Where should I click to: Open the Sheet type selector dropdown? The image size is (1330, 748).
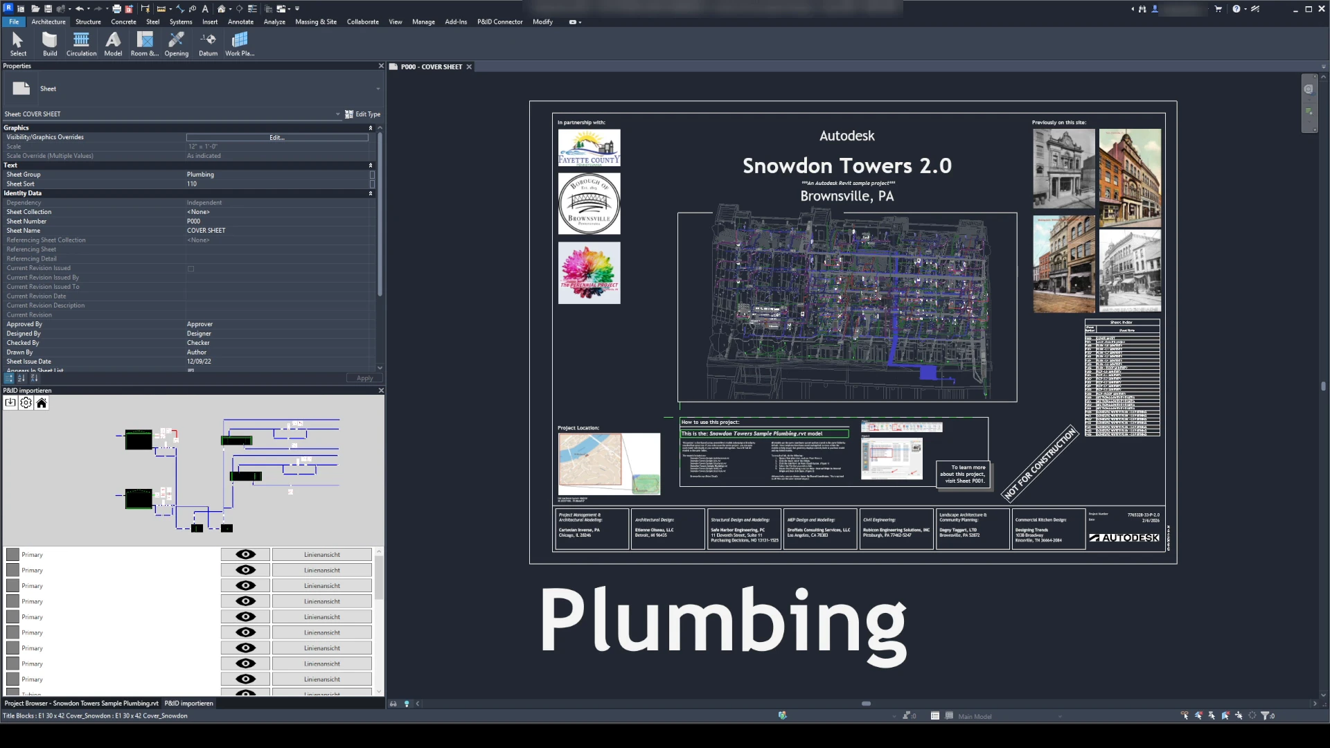(x=378, y=89)
